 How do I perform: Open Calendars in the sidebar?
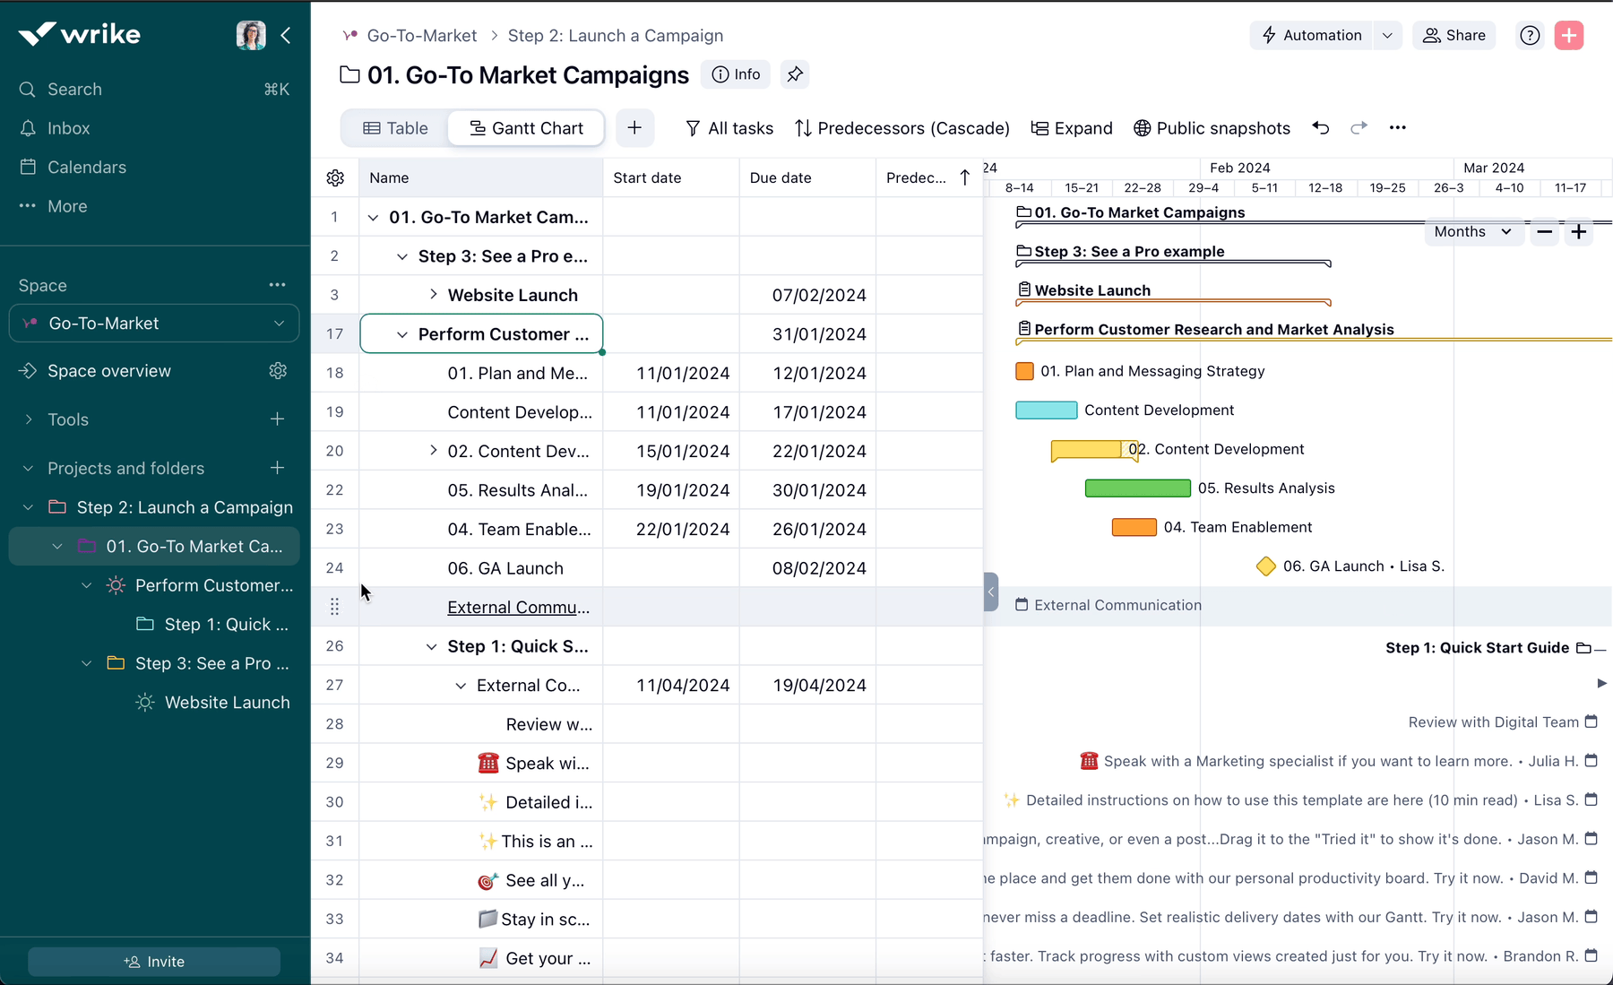pos(86,167)
